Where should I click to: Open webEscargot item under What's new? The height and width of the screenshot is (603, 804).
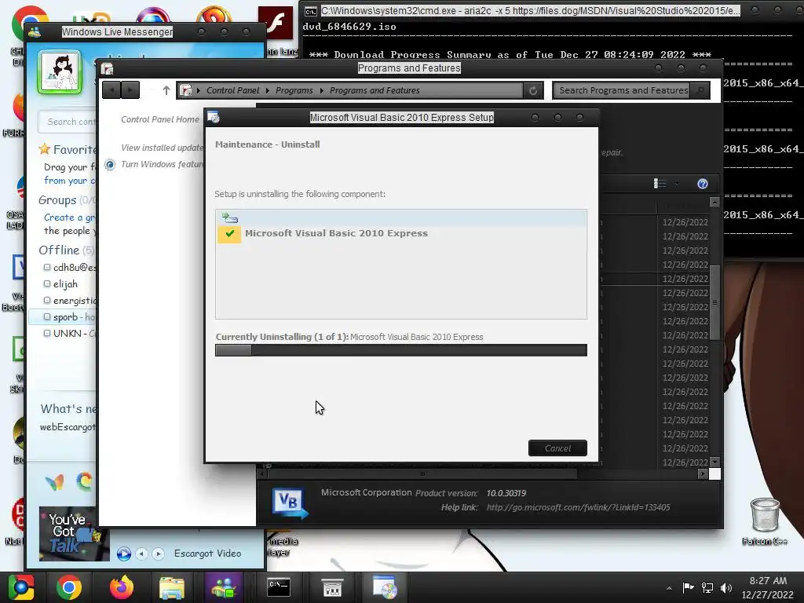[68, 426]
